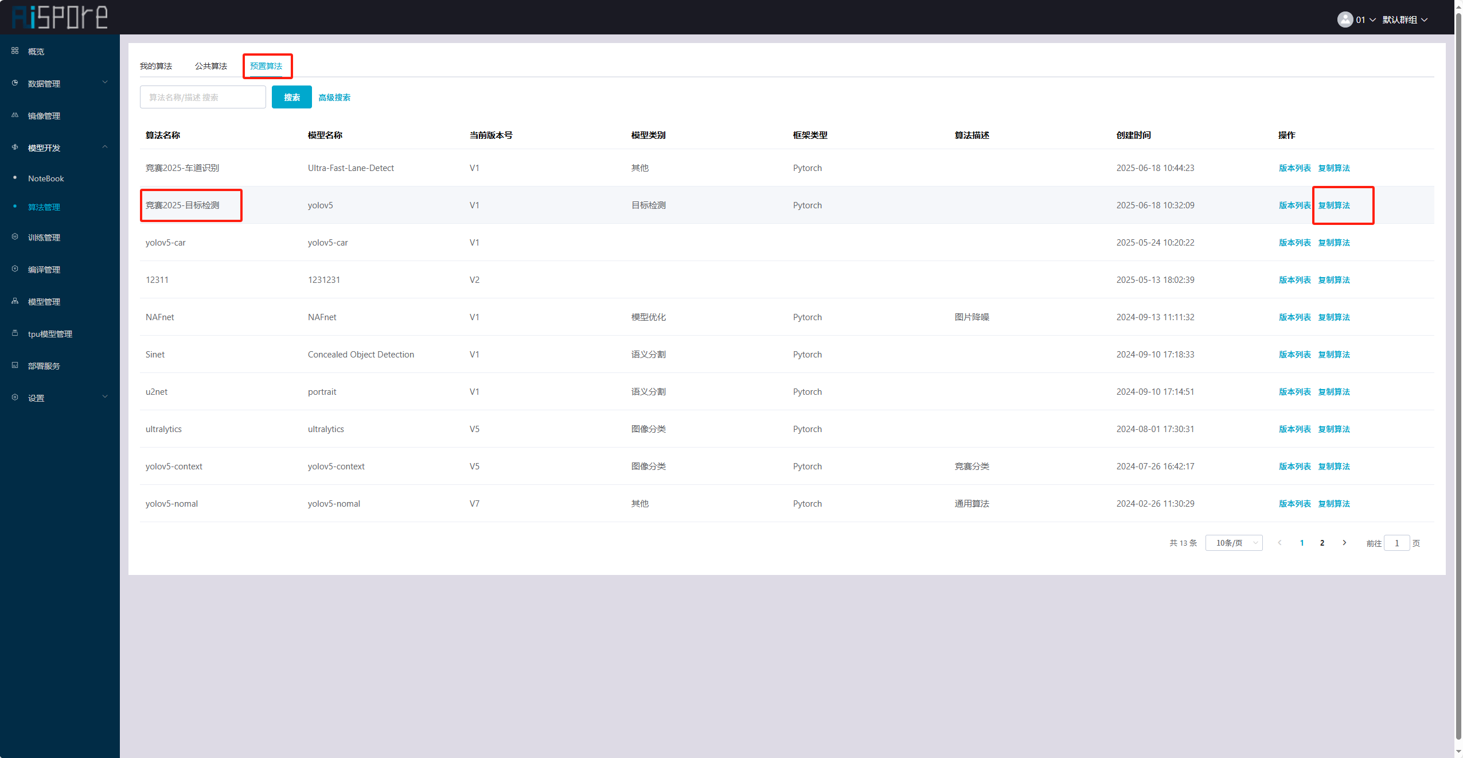
Task: Click the 镜像管理 sidebar icon
Action: (x=15, y=115)
